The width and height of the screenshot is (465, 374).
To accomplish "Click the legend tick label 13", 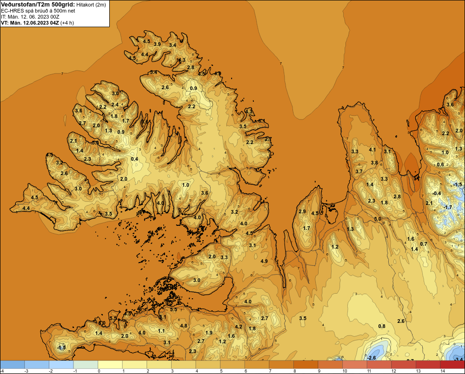I will [418, 371].
